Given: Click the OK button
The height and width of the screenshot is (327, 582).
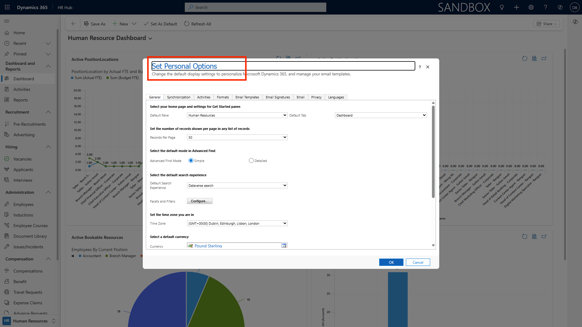Looking at the screenshot, I should [x=391, y=262].
